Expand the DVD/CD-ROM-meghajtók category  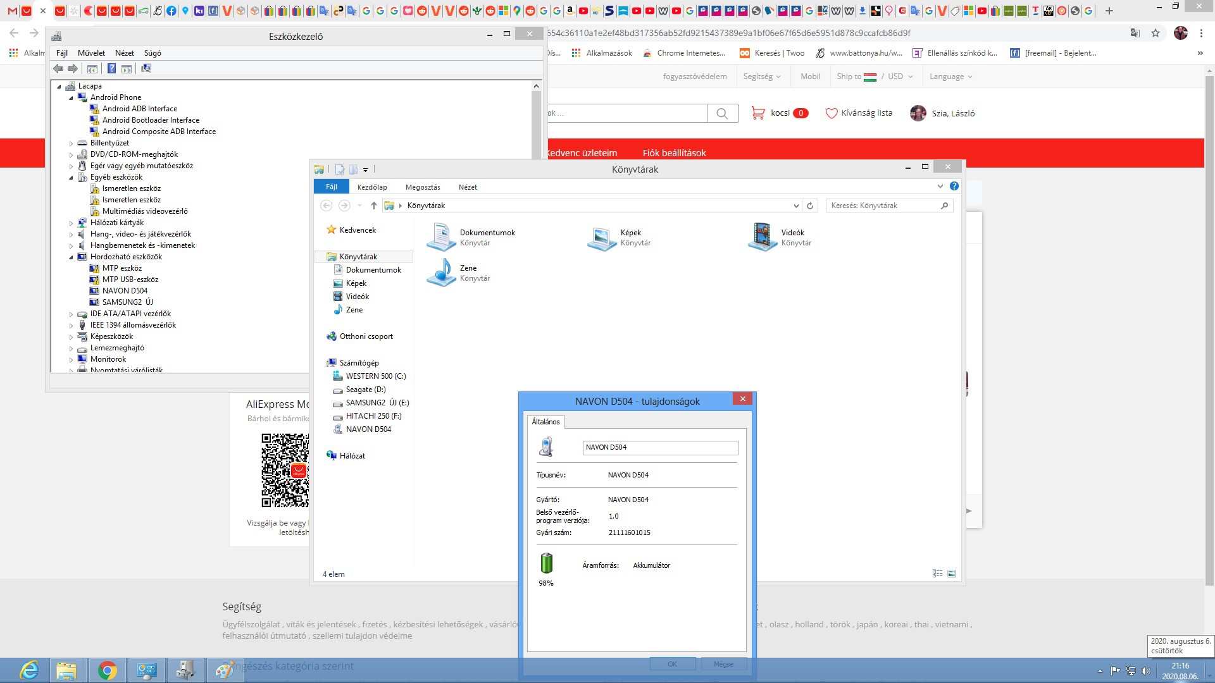point(71,154)
